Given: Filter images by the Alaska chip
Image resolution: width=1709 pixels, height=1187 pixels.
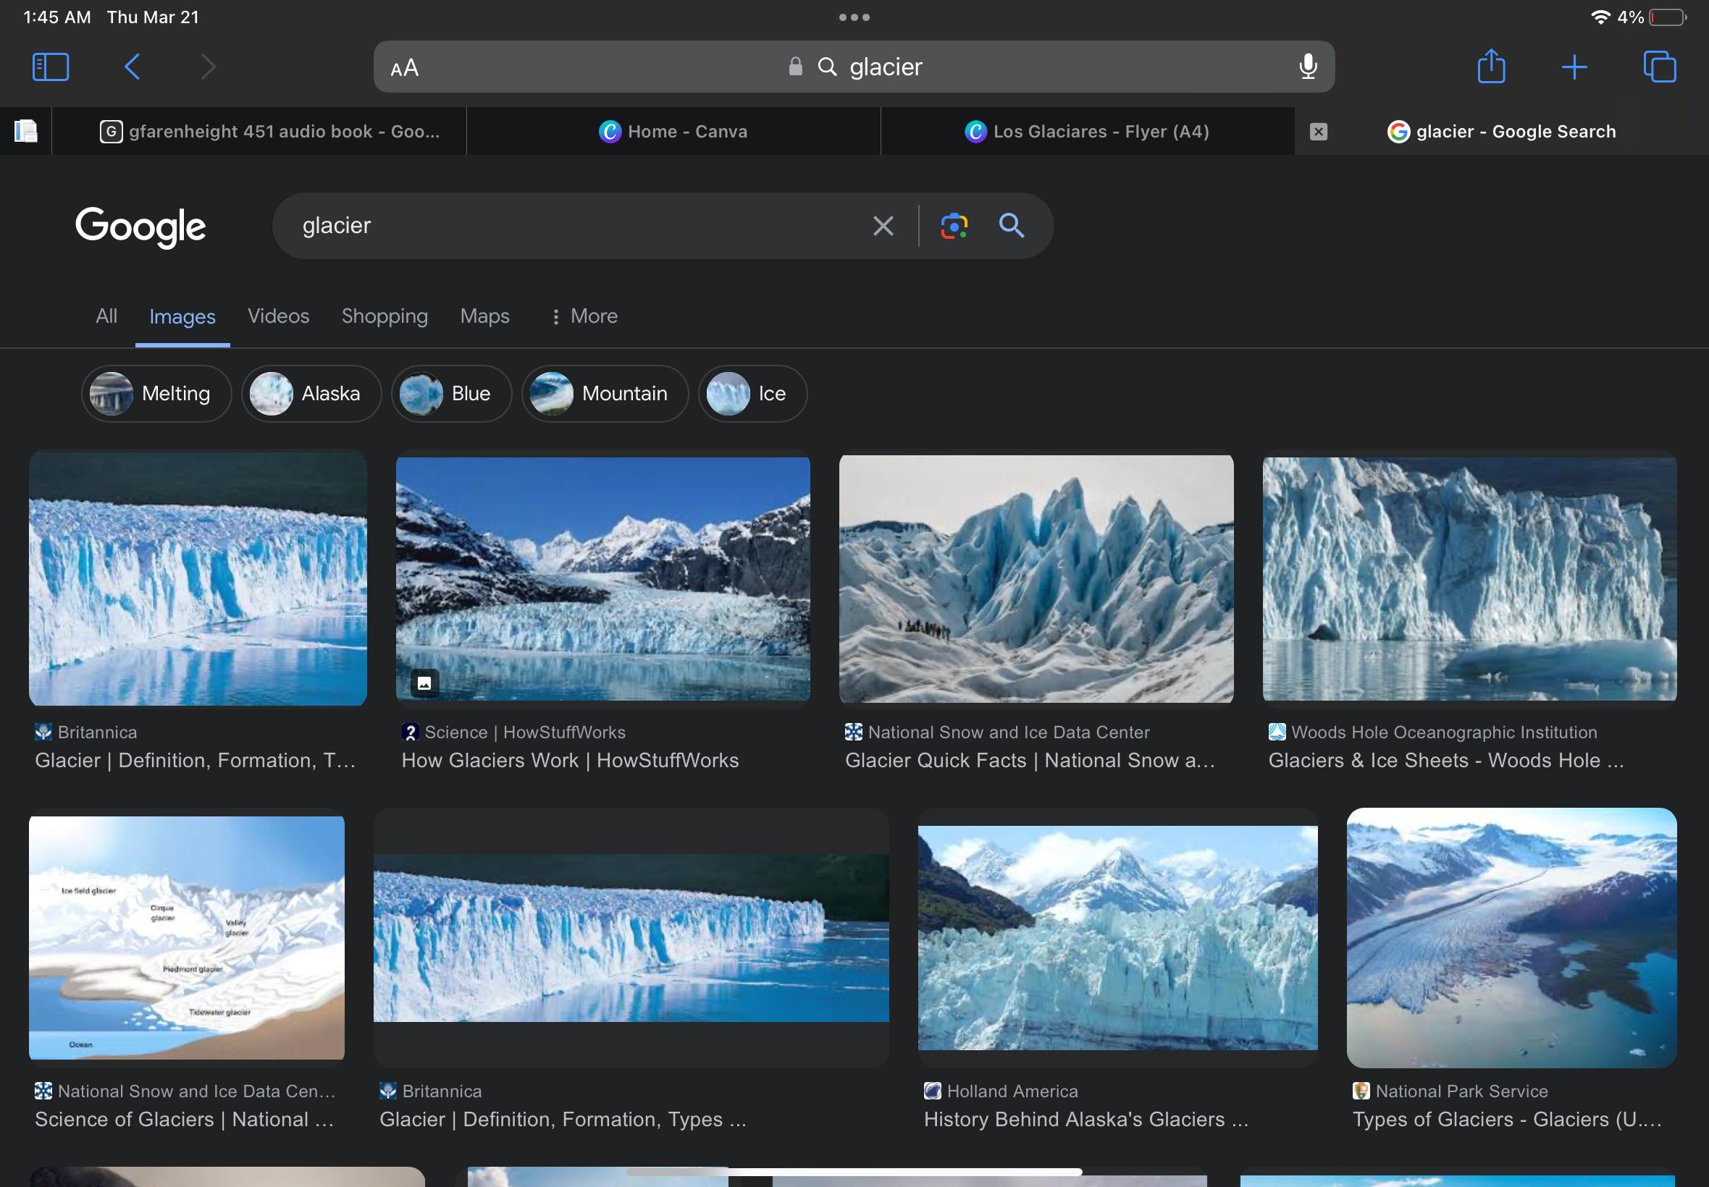Looking at the screenshot, I should coord(311,394).
